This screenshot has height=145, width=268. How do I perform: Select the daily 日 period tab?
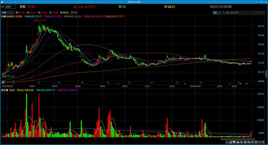click(215, 13)
